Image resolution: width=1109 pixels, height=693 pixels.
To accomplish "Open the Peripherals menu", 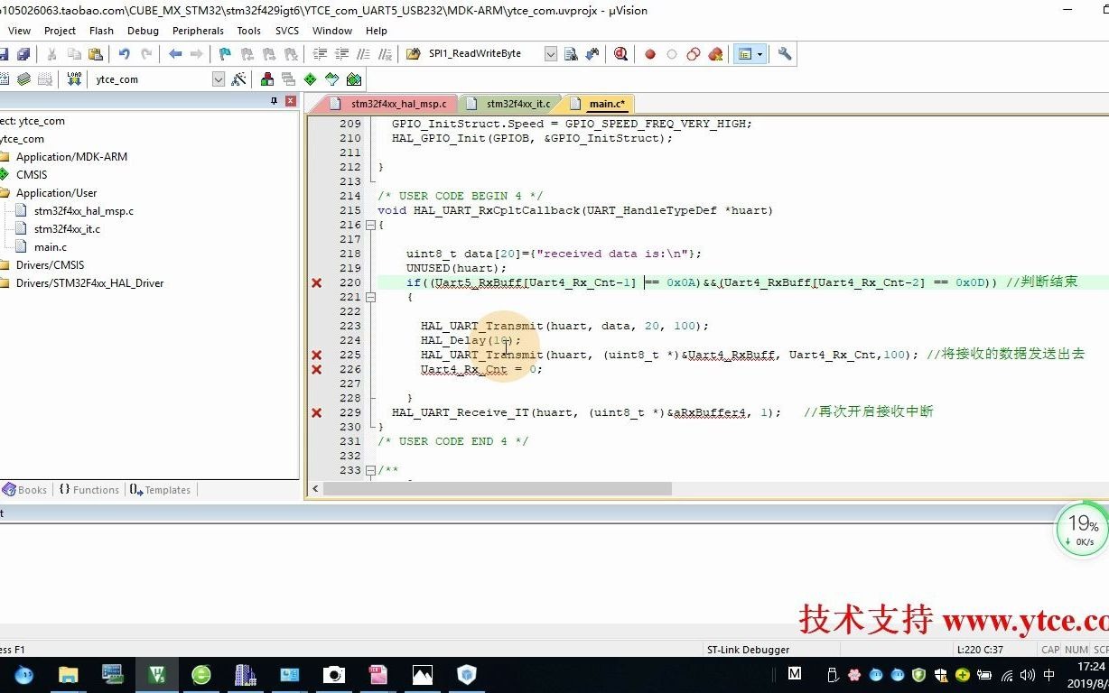I will coord(198,30).
